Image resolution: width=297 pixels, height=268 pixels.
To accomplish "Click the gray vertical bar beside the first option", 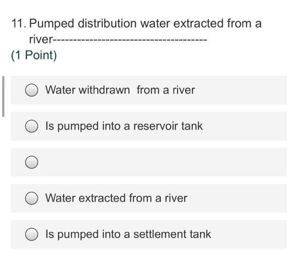I will point(3,96).
